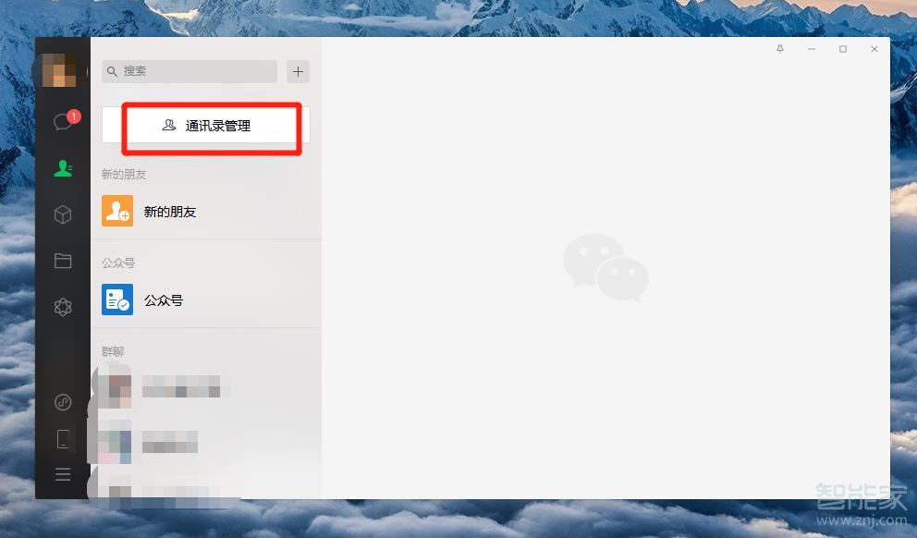This screenshot has width=917, height=538.
Task: Click the phone icon in the sidebar
Action: [x=63, y=438]
